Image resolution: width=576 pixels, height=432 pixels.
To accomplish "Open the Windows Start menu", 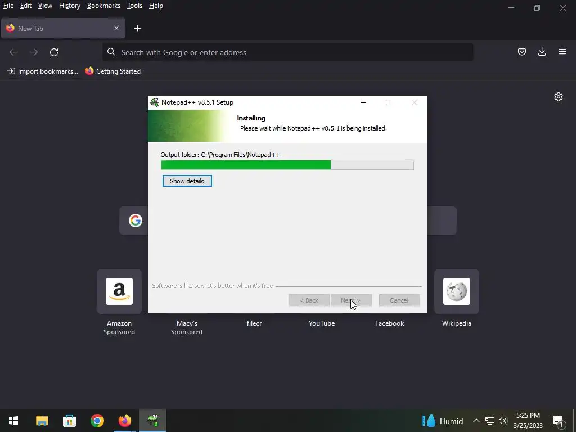I will tap(13, 421).
